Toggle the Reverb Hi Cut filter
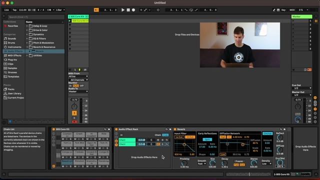 tap(190, 137)
